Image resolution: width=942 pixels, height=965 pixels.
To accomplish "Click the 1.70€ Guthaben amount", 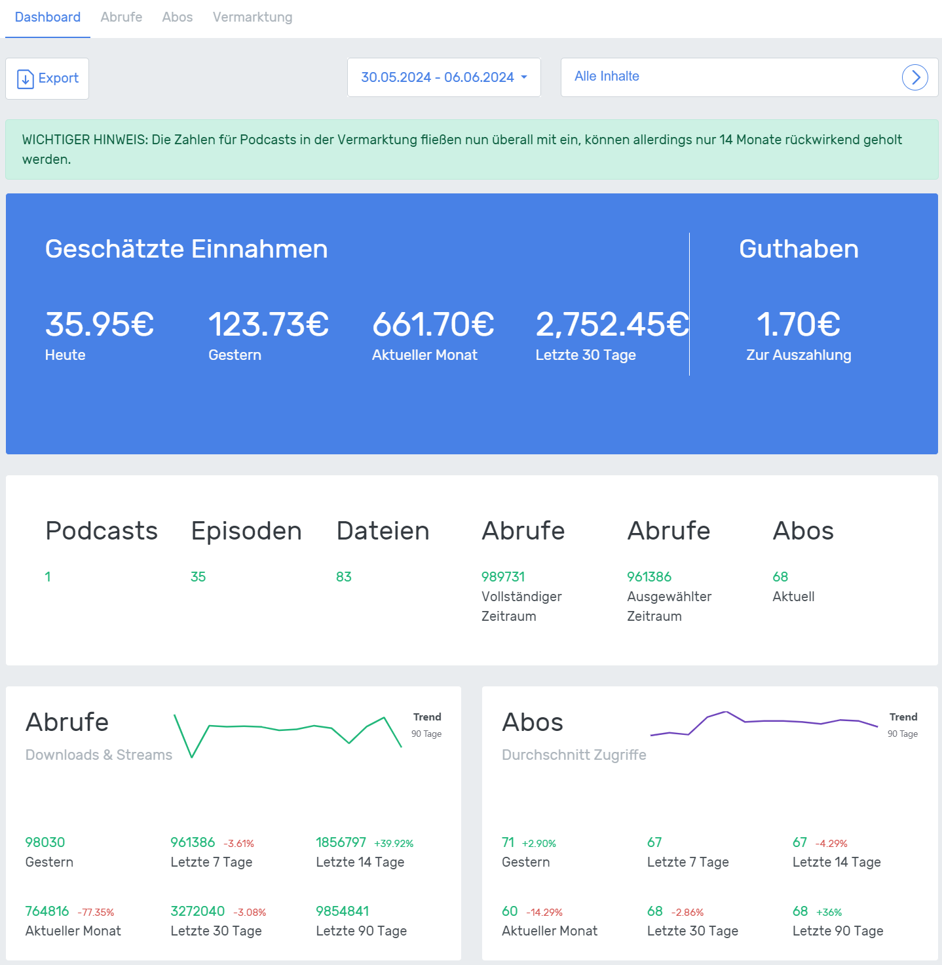I will pyautogui.click(x=799, y=325).
